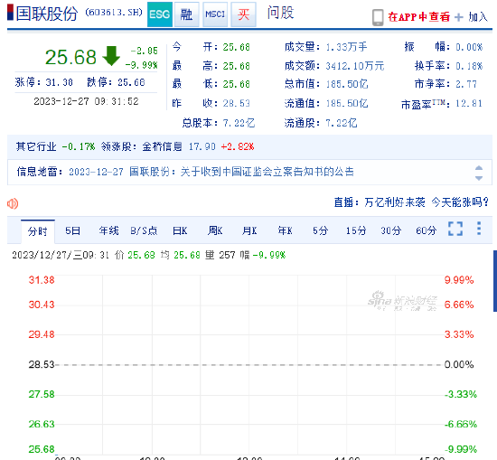Click the 国联股份 stock name title
This screenshot has height=460, width=497.
coord(47,14)
